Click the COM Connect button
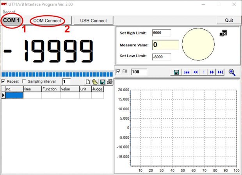 pyautogui.click(x=47, y=20)
